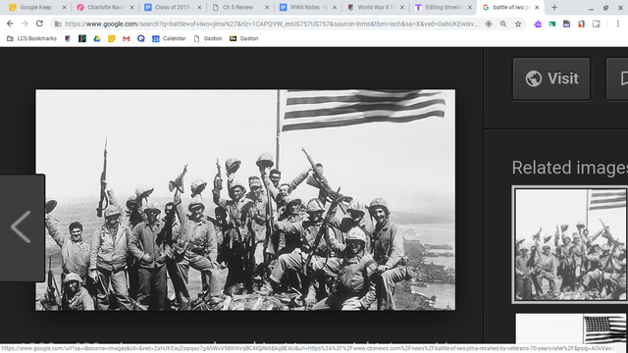Screen dimensions: 628x353
Task: Open the dark green square bookmark
Action: click(82, 38)
